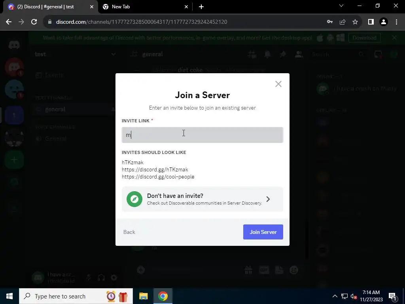Click the Download desktop app button
Viewport: 405px width, 304px height.
click(x=364, y=38)
